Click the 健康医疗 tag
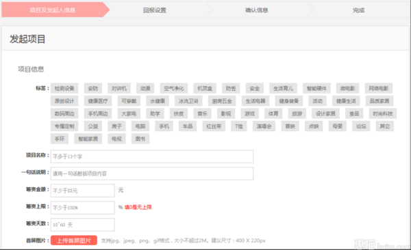 [98, 101]
